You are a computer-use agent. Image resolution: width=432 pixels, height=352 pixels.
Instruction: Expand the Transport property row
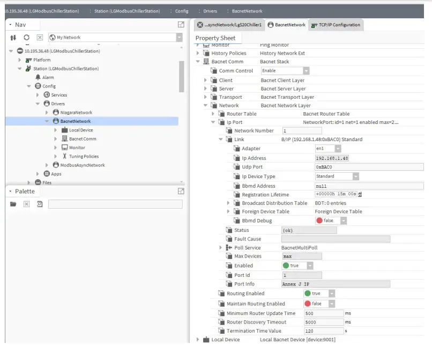(x=205, y=97)
